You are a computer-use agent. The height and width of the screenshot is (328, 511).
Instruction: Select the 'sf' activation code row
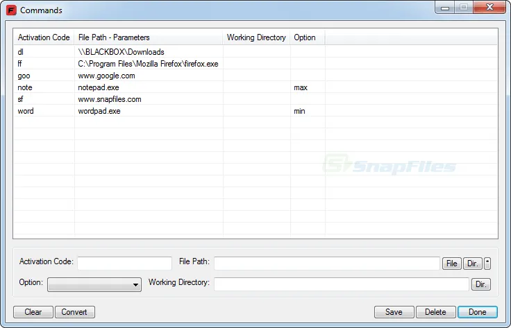point(20,99)
